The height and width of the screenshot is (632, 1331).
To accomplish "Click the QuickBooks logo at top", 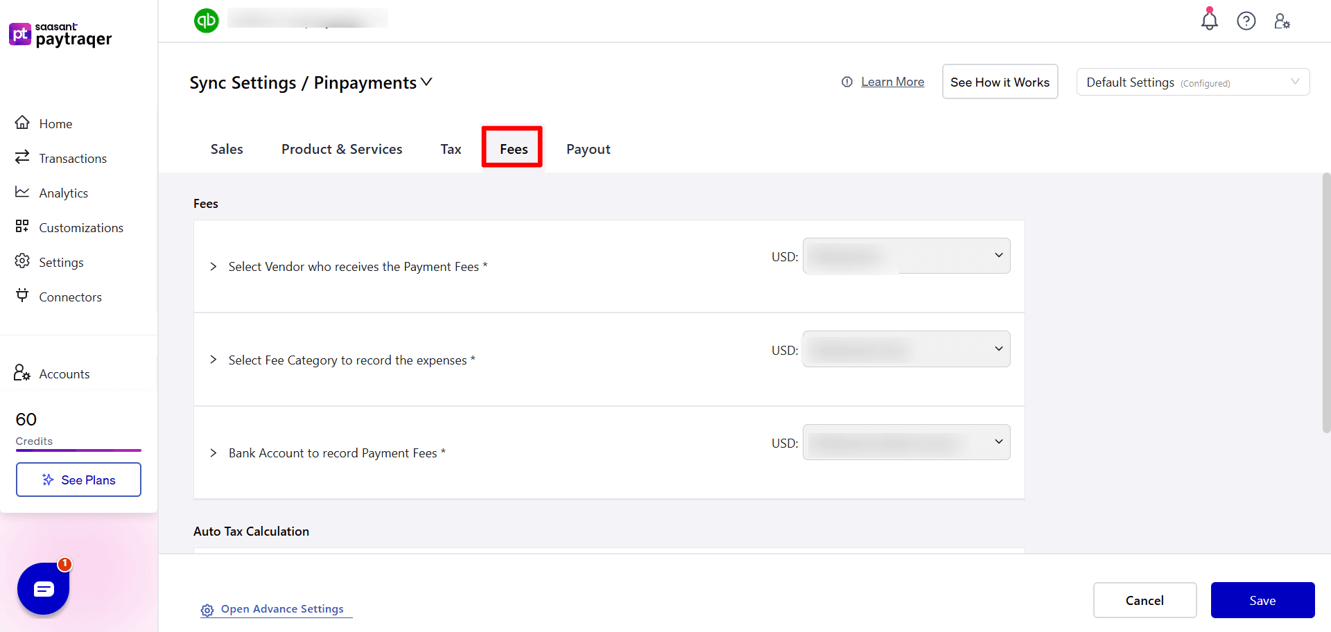I will pyautogui.click(x=206, y=20).
